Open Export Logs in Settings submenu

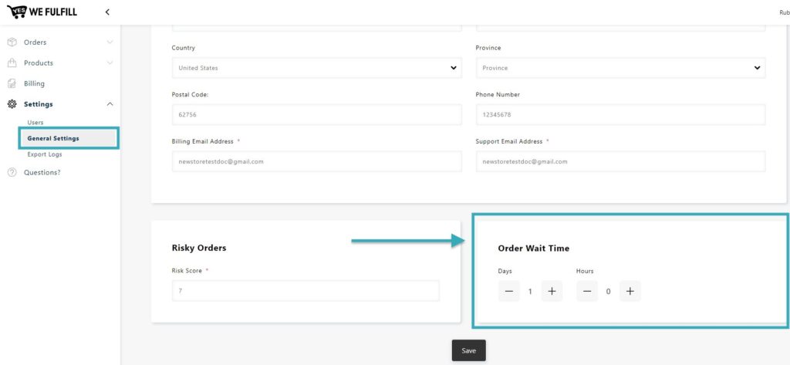[45, 155]
